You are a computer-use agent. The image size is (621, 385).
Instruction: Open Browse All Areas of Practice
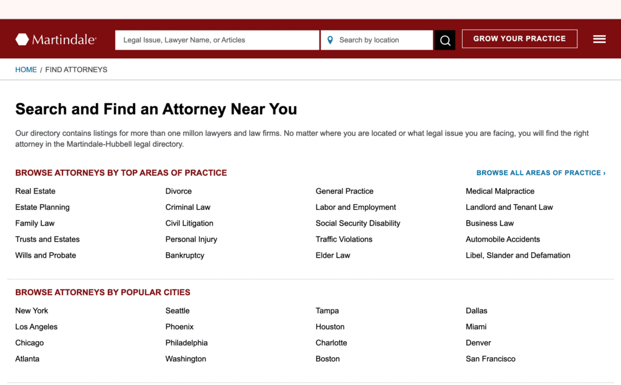tap(540, 173)
